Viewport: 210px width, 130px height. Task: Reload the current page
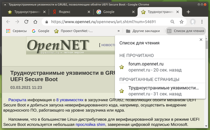tap(26, 22)
